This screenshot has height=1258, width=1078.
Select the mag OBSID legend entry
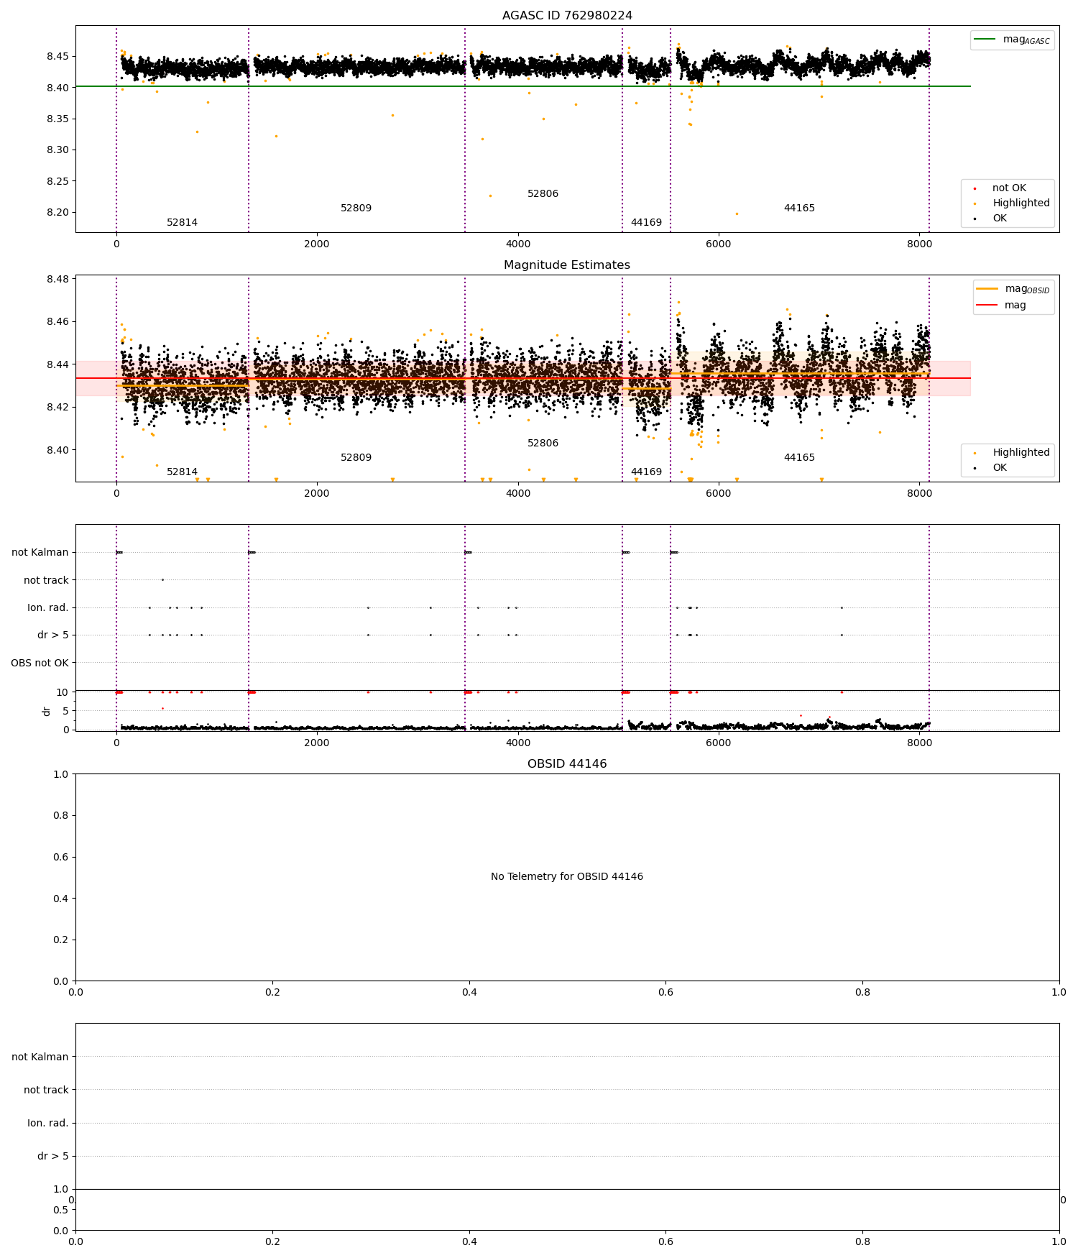tap(1013, 289)
